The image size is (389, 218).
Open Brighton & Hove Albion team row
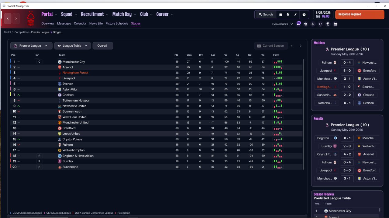click(x=78, y=156)
